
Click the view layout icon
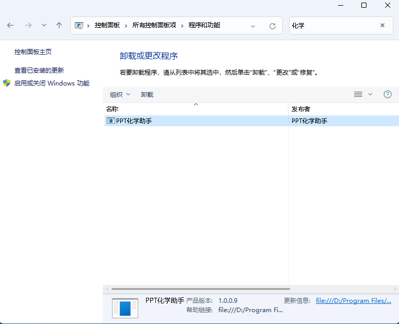358,94
